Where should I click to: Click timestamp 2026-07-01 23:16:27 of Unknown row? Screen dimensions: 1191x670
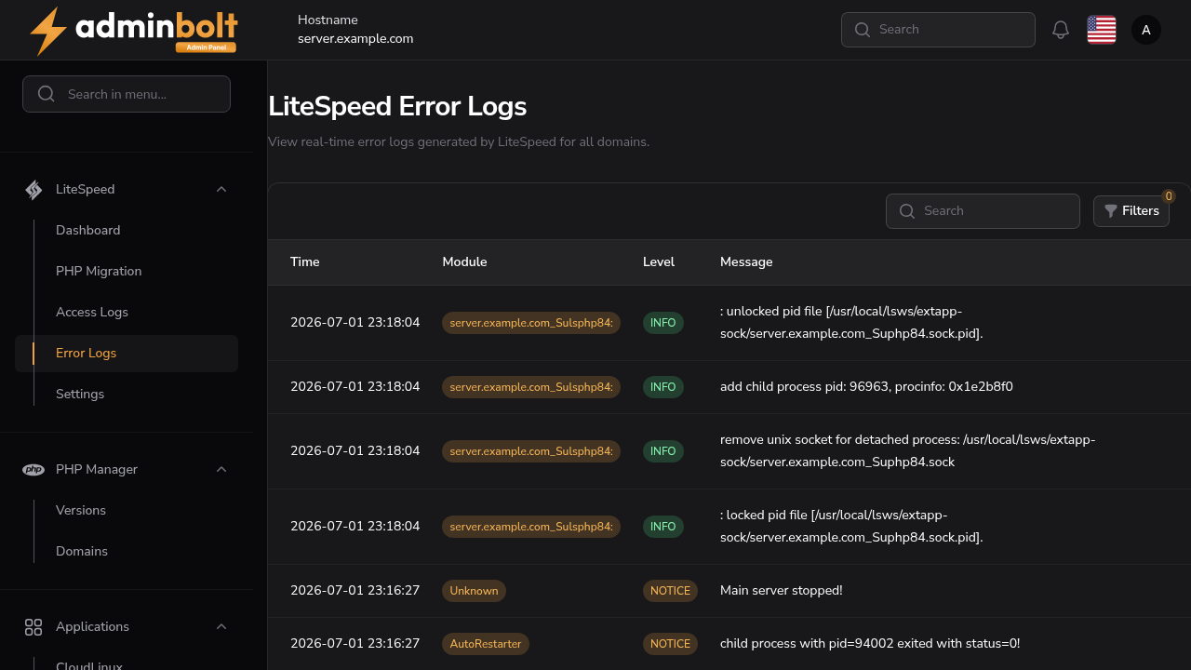(355, 591)
